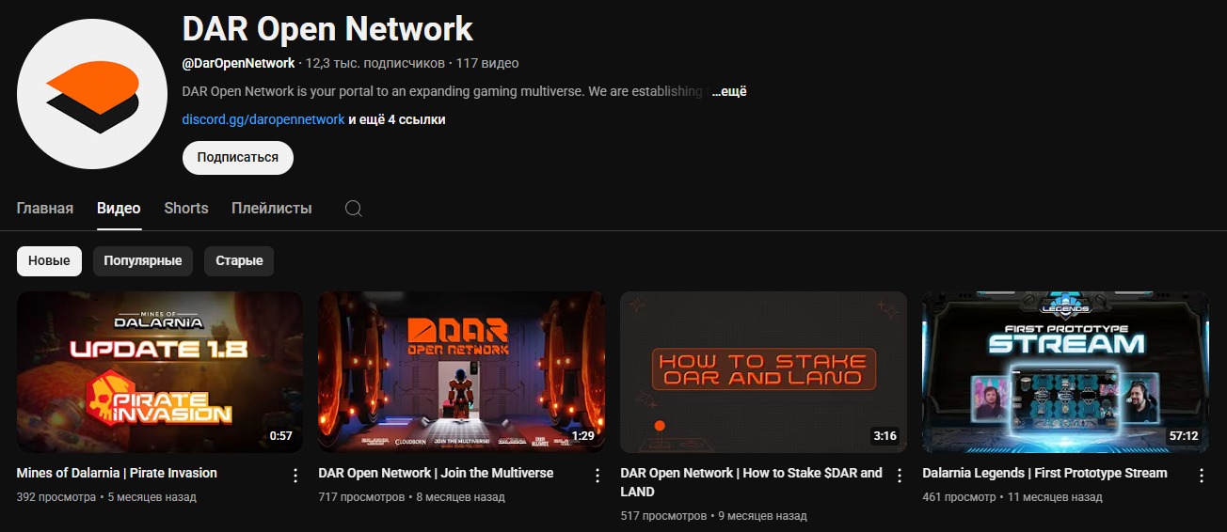Click title 'DAR Open Network | How to Stake $DAR and LAND'
1227x532 pixels.
pyautogui.click(x=752, y=482)
